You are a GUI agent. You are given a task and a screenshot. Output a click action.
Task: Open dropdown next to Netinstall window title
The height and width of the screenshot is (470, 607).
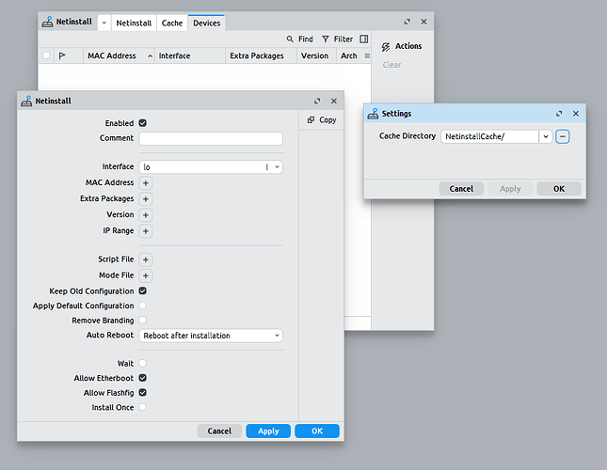pos(104,23)
